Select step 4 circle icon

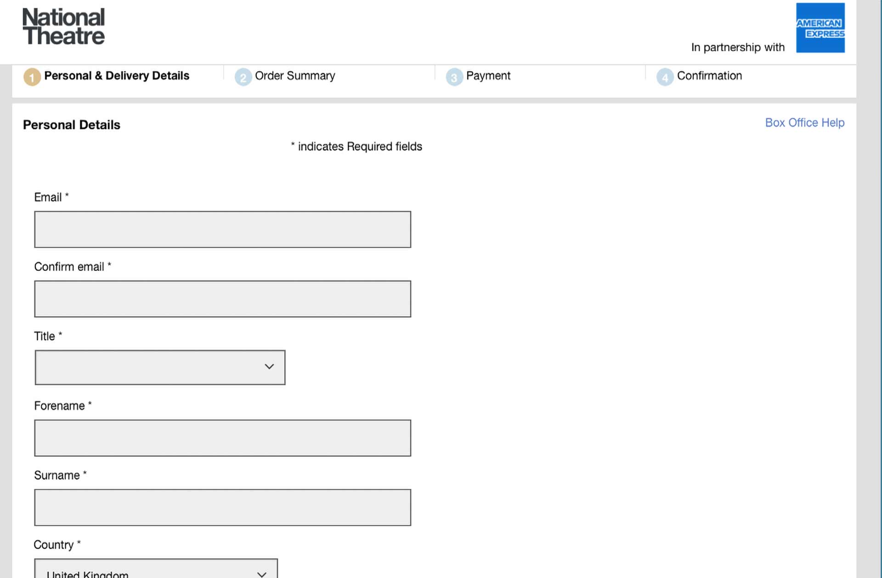pyautogui.click(x=665, y=77)
